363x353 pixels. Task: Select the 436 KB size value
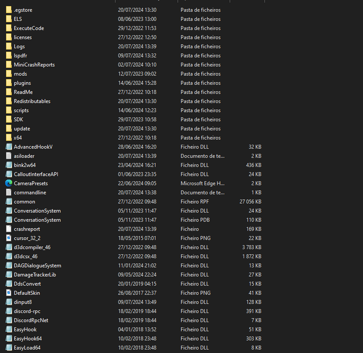(253, 165)
